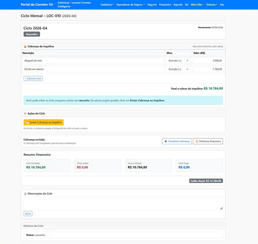
Task: Click the icon on Enviar Cobrança button
Action: [x=27, y=122]
